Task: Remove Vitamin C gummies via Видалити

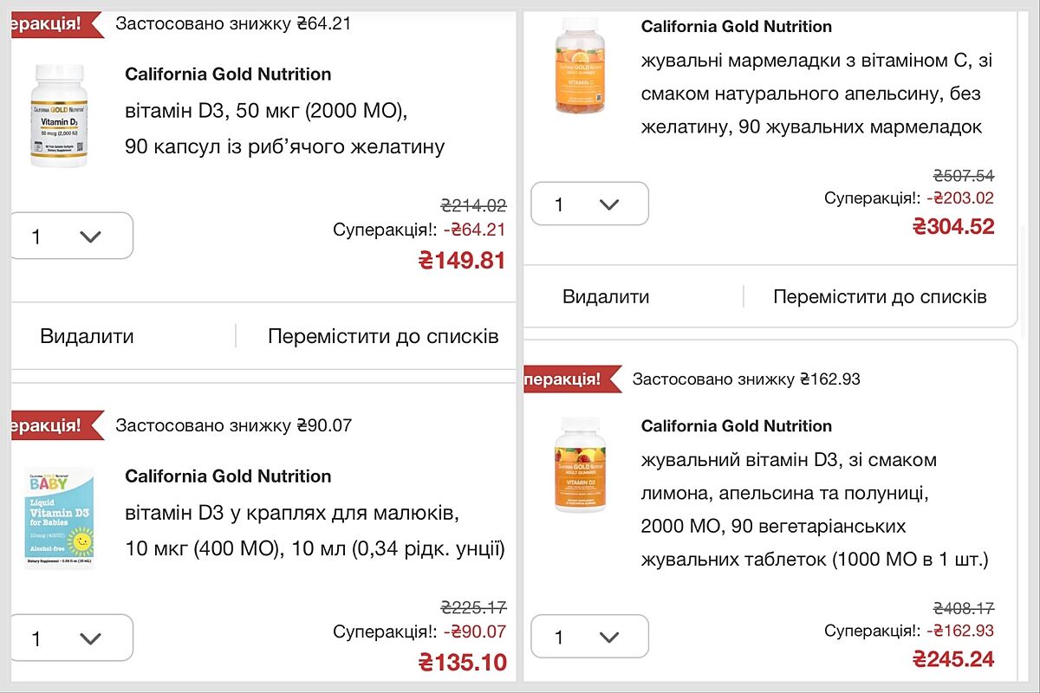Action: click(x=606, y=296)
